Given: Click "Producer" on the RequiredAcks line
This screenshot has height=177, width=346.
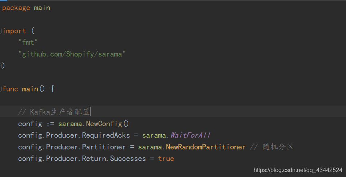Looking at the screenshot, I should pos(62,135).
